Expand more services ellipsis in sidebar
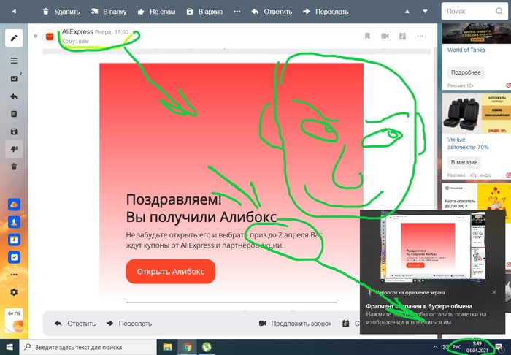The width and height of the screenshot is (511, 355). point(14,275)
